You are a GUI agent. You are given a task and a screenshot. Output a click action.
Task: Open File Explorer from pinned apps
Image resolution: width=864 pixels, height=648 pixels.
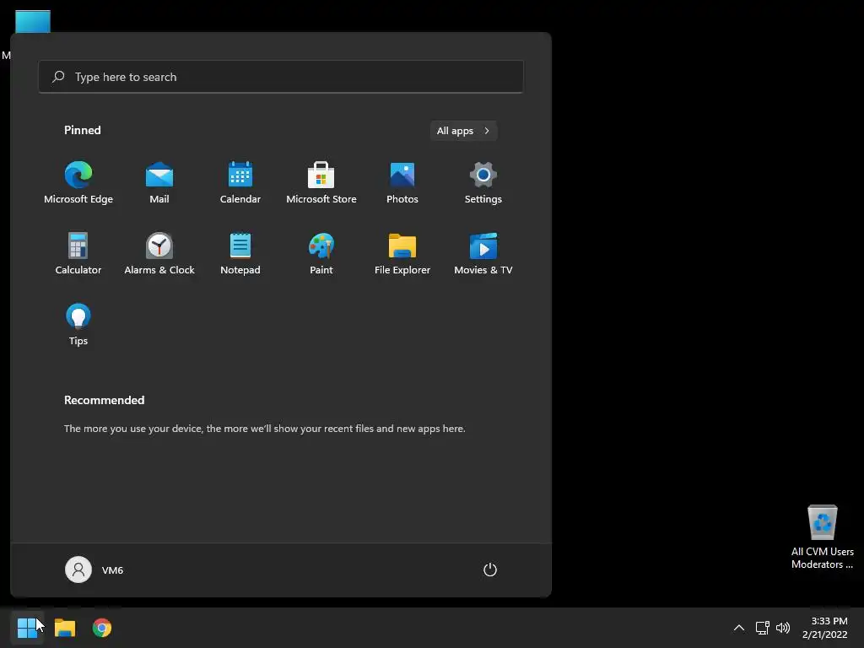pos(402,254)
